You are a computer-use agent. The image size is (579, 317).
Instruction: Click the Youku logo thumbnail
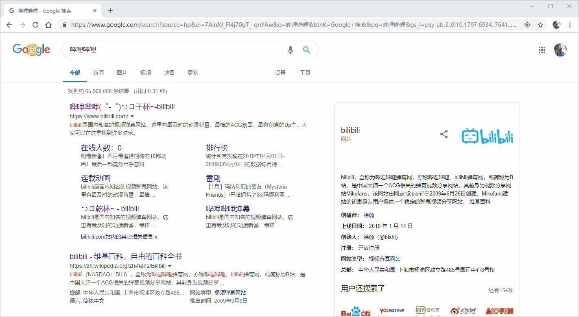pos(392,311)
